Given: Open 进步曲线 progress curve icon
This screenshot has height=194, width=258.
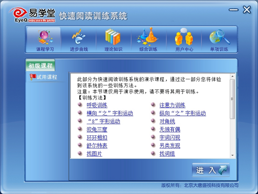Looking at the screenshot, I should click(79, 40).
